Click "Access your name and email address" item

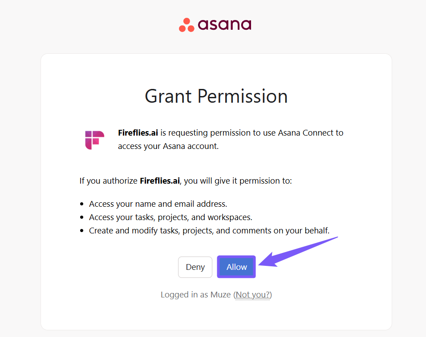coord(158,204)
